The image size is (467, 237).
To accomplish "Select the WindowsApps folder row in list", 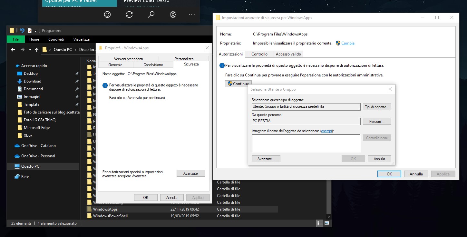I will click(182, 209).
